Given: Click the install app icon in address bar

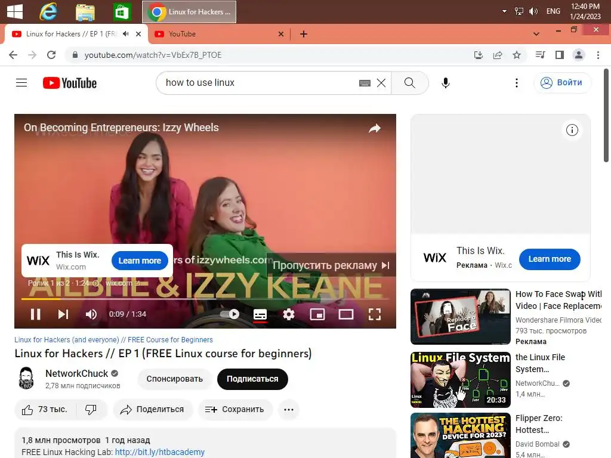Looking at the screenshot, I should [x=479, y=55].
